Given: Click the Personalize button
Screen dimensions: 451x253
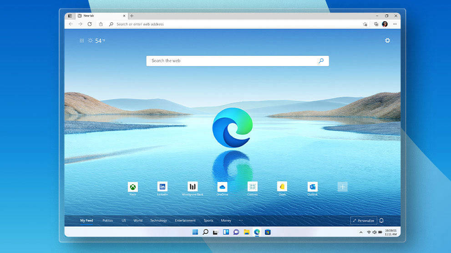Looking at the screenshot, I should pos(364,221).
